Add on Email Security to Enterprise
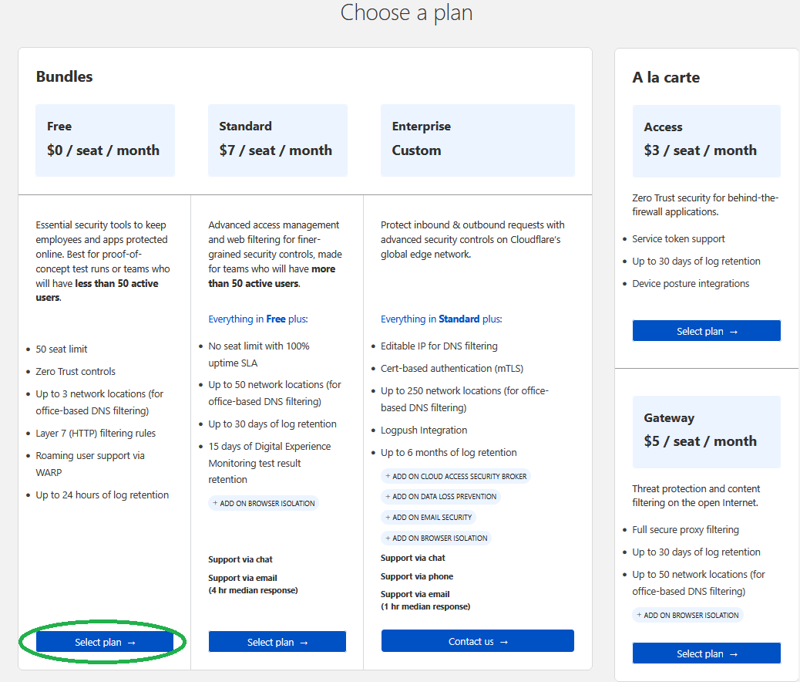800x682 pixels. (x=428, y=517)
